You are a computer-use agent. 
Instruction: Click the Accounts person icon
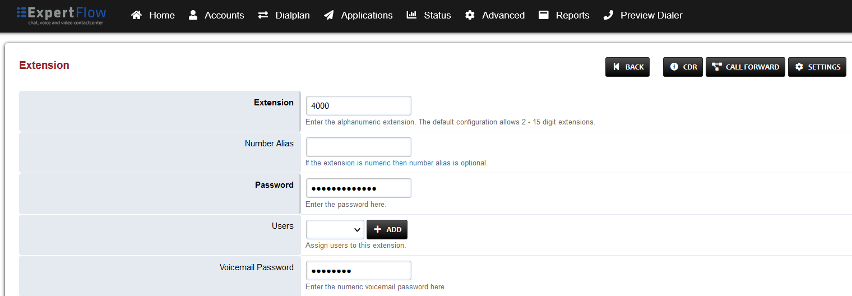coord(193,15)
